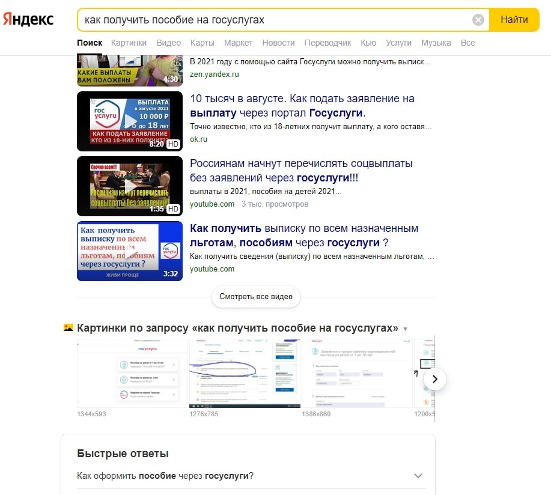Expand the dropdown arrow beside Картинки heading
This screenshot has width=551, height=495.
pyautogui.click(x=405, y=329)
